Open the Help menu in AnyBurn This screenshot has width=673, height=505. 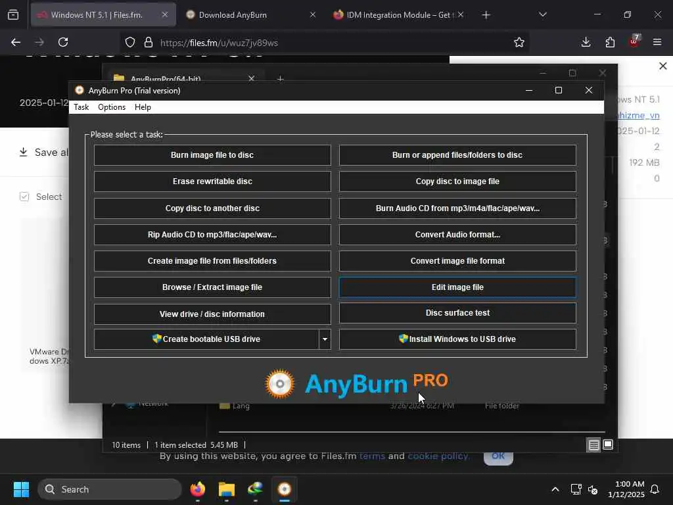point(143,107)
